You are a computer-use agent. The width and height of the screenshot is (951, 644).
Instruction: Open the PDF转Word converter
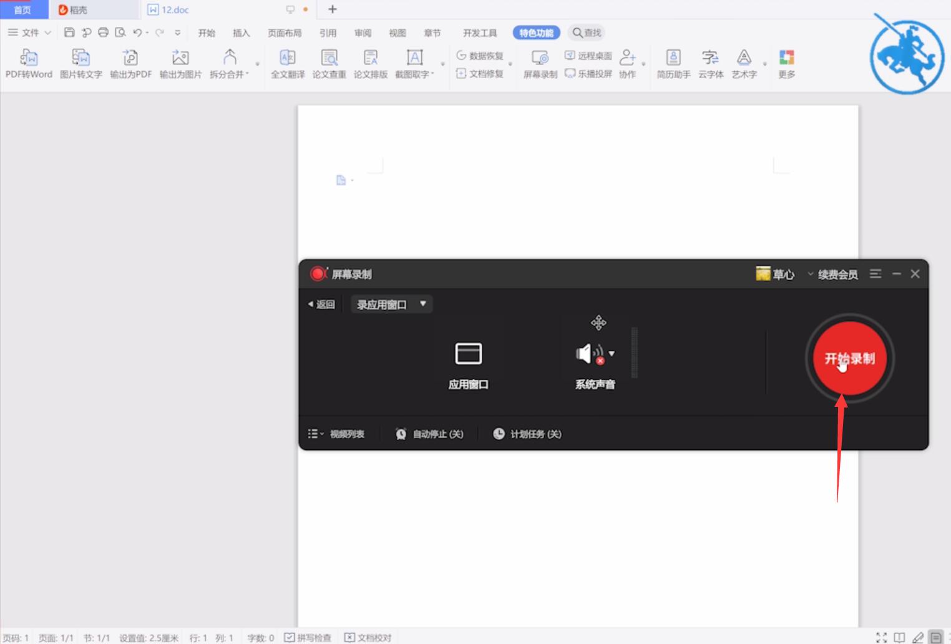(29, 64)
